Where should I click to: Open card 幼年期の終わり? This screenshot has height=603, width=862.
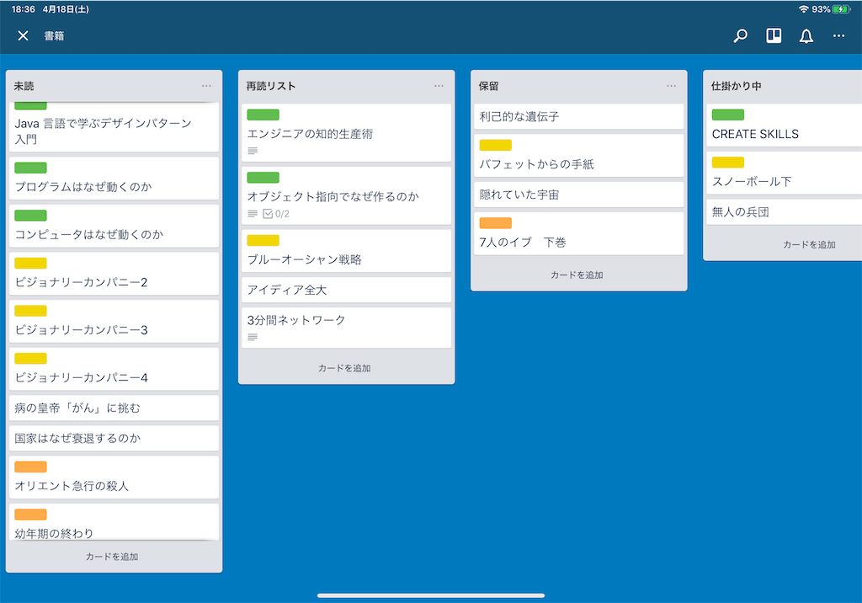(114, 522)
